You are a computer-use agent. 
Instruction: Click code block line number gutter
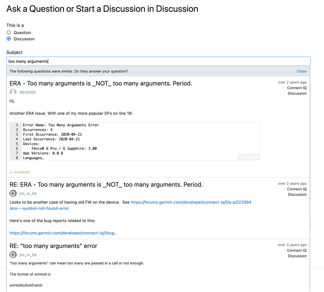16,141
